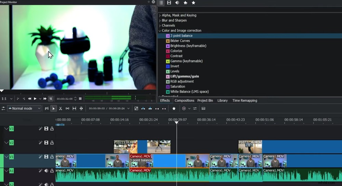Screen dimensions: 342x186
Task: Lift timeline zone icon
Action: [x=164, y=108]
